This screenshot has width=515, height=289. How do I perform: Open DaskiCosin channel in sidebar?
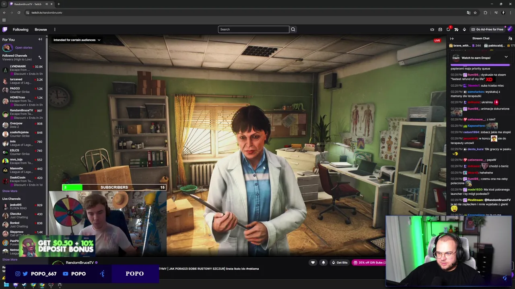23,181
